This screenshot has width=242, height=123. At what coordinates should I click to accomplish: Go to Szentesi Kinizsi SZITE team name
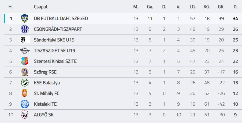click(x=55, y=61)
